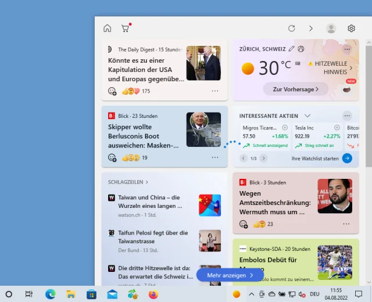Click Zur Vorhersage forecast button
This screenshot has width=372, height=302.
point(296,89)
